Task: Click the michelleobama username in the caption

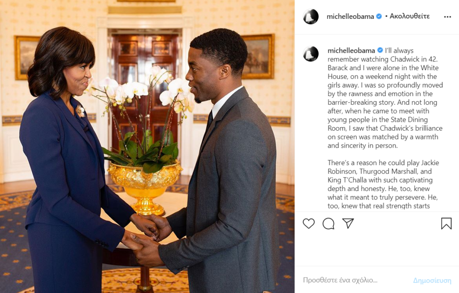Action: coord(351,51)
